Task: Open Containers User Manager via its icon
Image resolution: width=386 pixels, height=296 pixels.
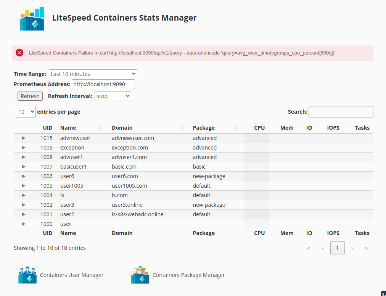Action: 27,274
